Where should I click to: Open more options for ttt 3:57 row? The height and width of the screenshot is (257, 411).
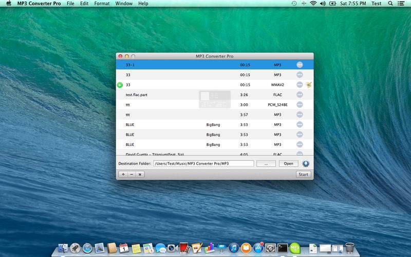(x=300, y=115)
